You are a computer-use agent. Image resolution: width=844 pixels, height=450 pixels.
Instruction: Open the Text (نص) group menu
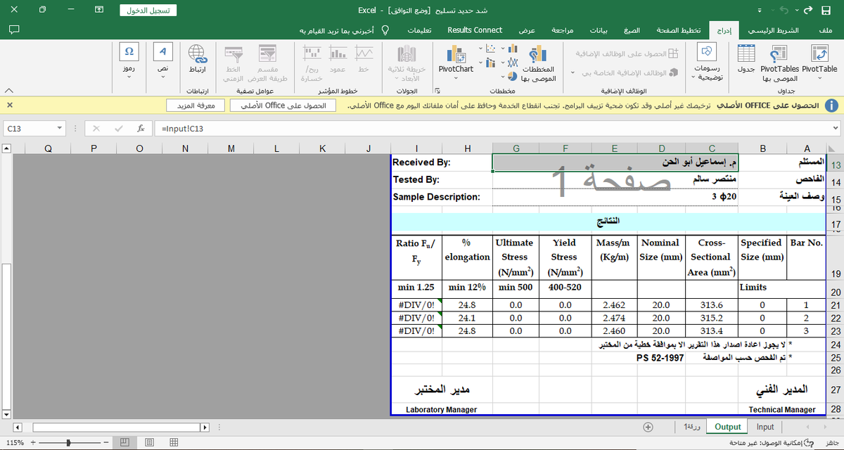click(162, 62)
